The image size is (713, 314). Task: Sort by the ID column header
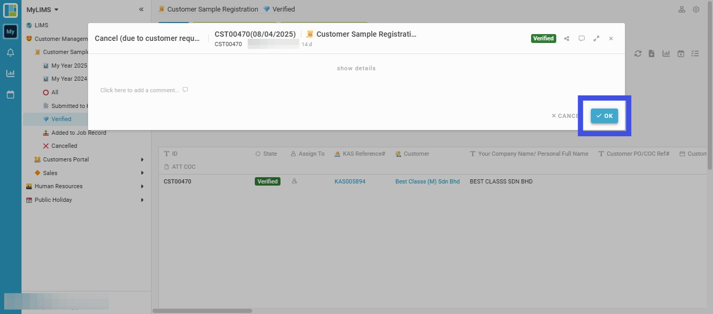click(171, 154)
